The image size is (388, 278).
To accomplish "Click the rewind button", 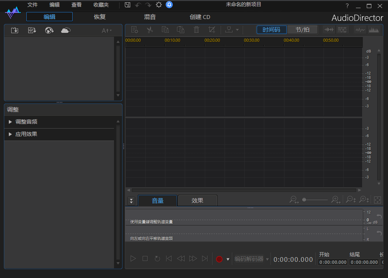I will [x=181, y=259].
